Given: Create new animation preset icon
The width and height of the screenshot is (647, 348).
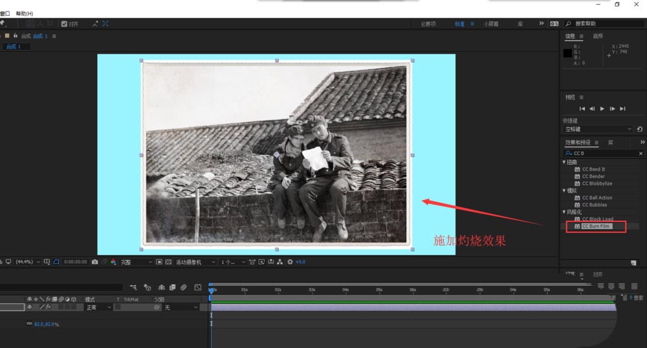Looking at the screenshot, I should click(633, 263).
